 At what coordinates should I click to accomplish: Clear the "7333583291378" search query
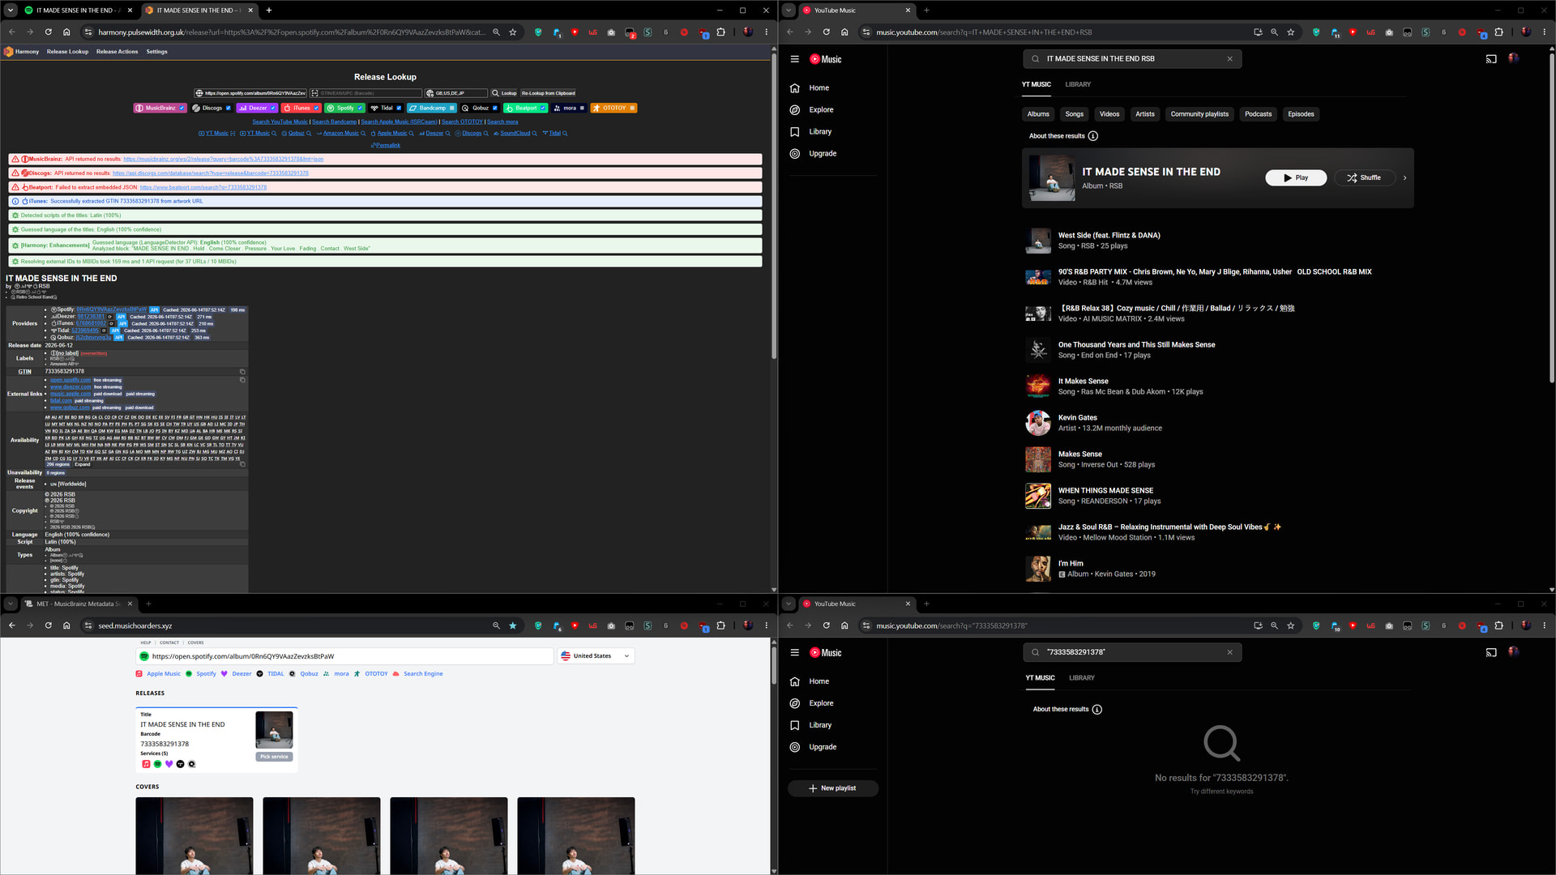click(x=1229, y=652)
